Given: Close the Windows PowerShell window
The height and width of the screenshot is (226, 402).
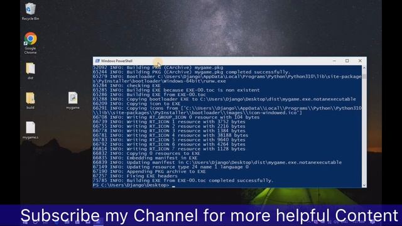Looking at the screenshot, I should pos(360,61).
